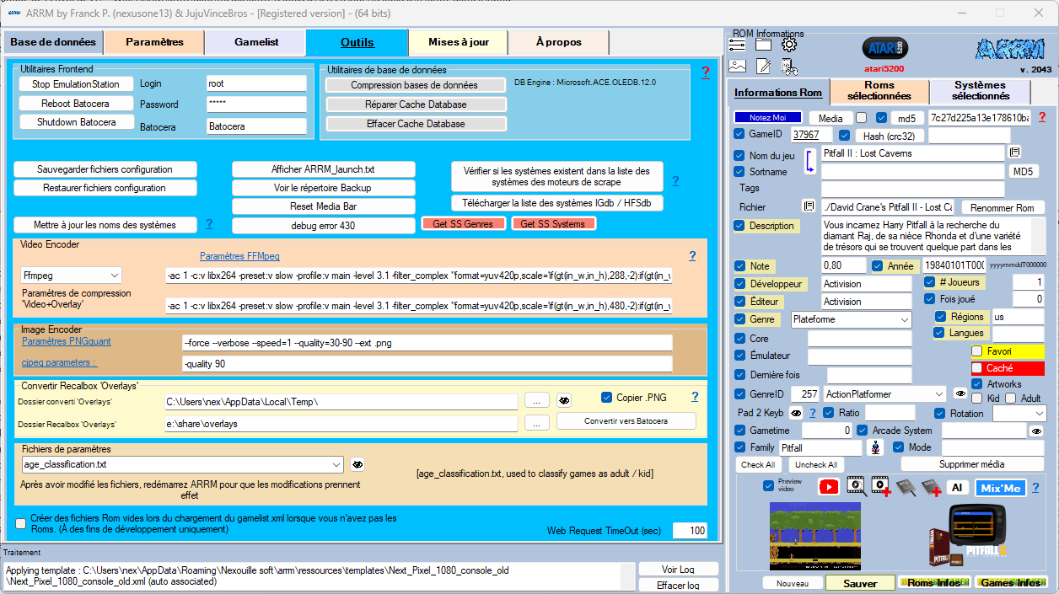Toggle the Artworks checkbox

(977, 384)
